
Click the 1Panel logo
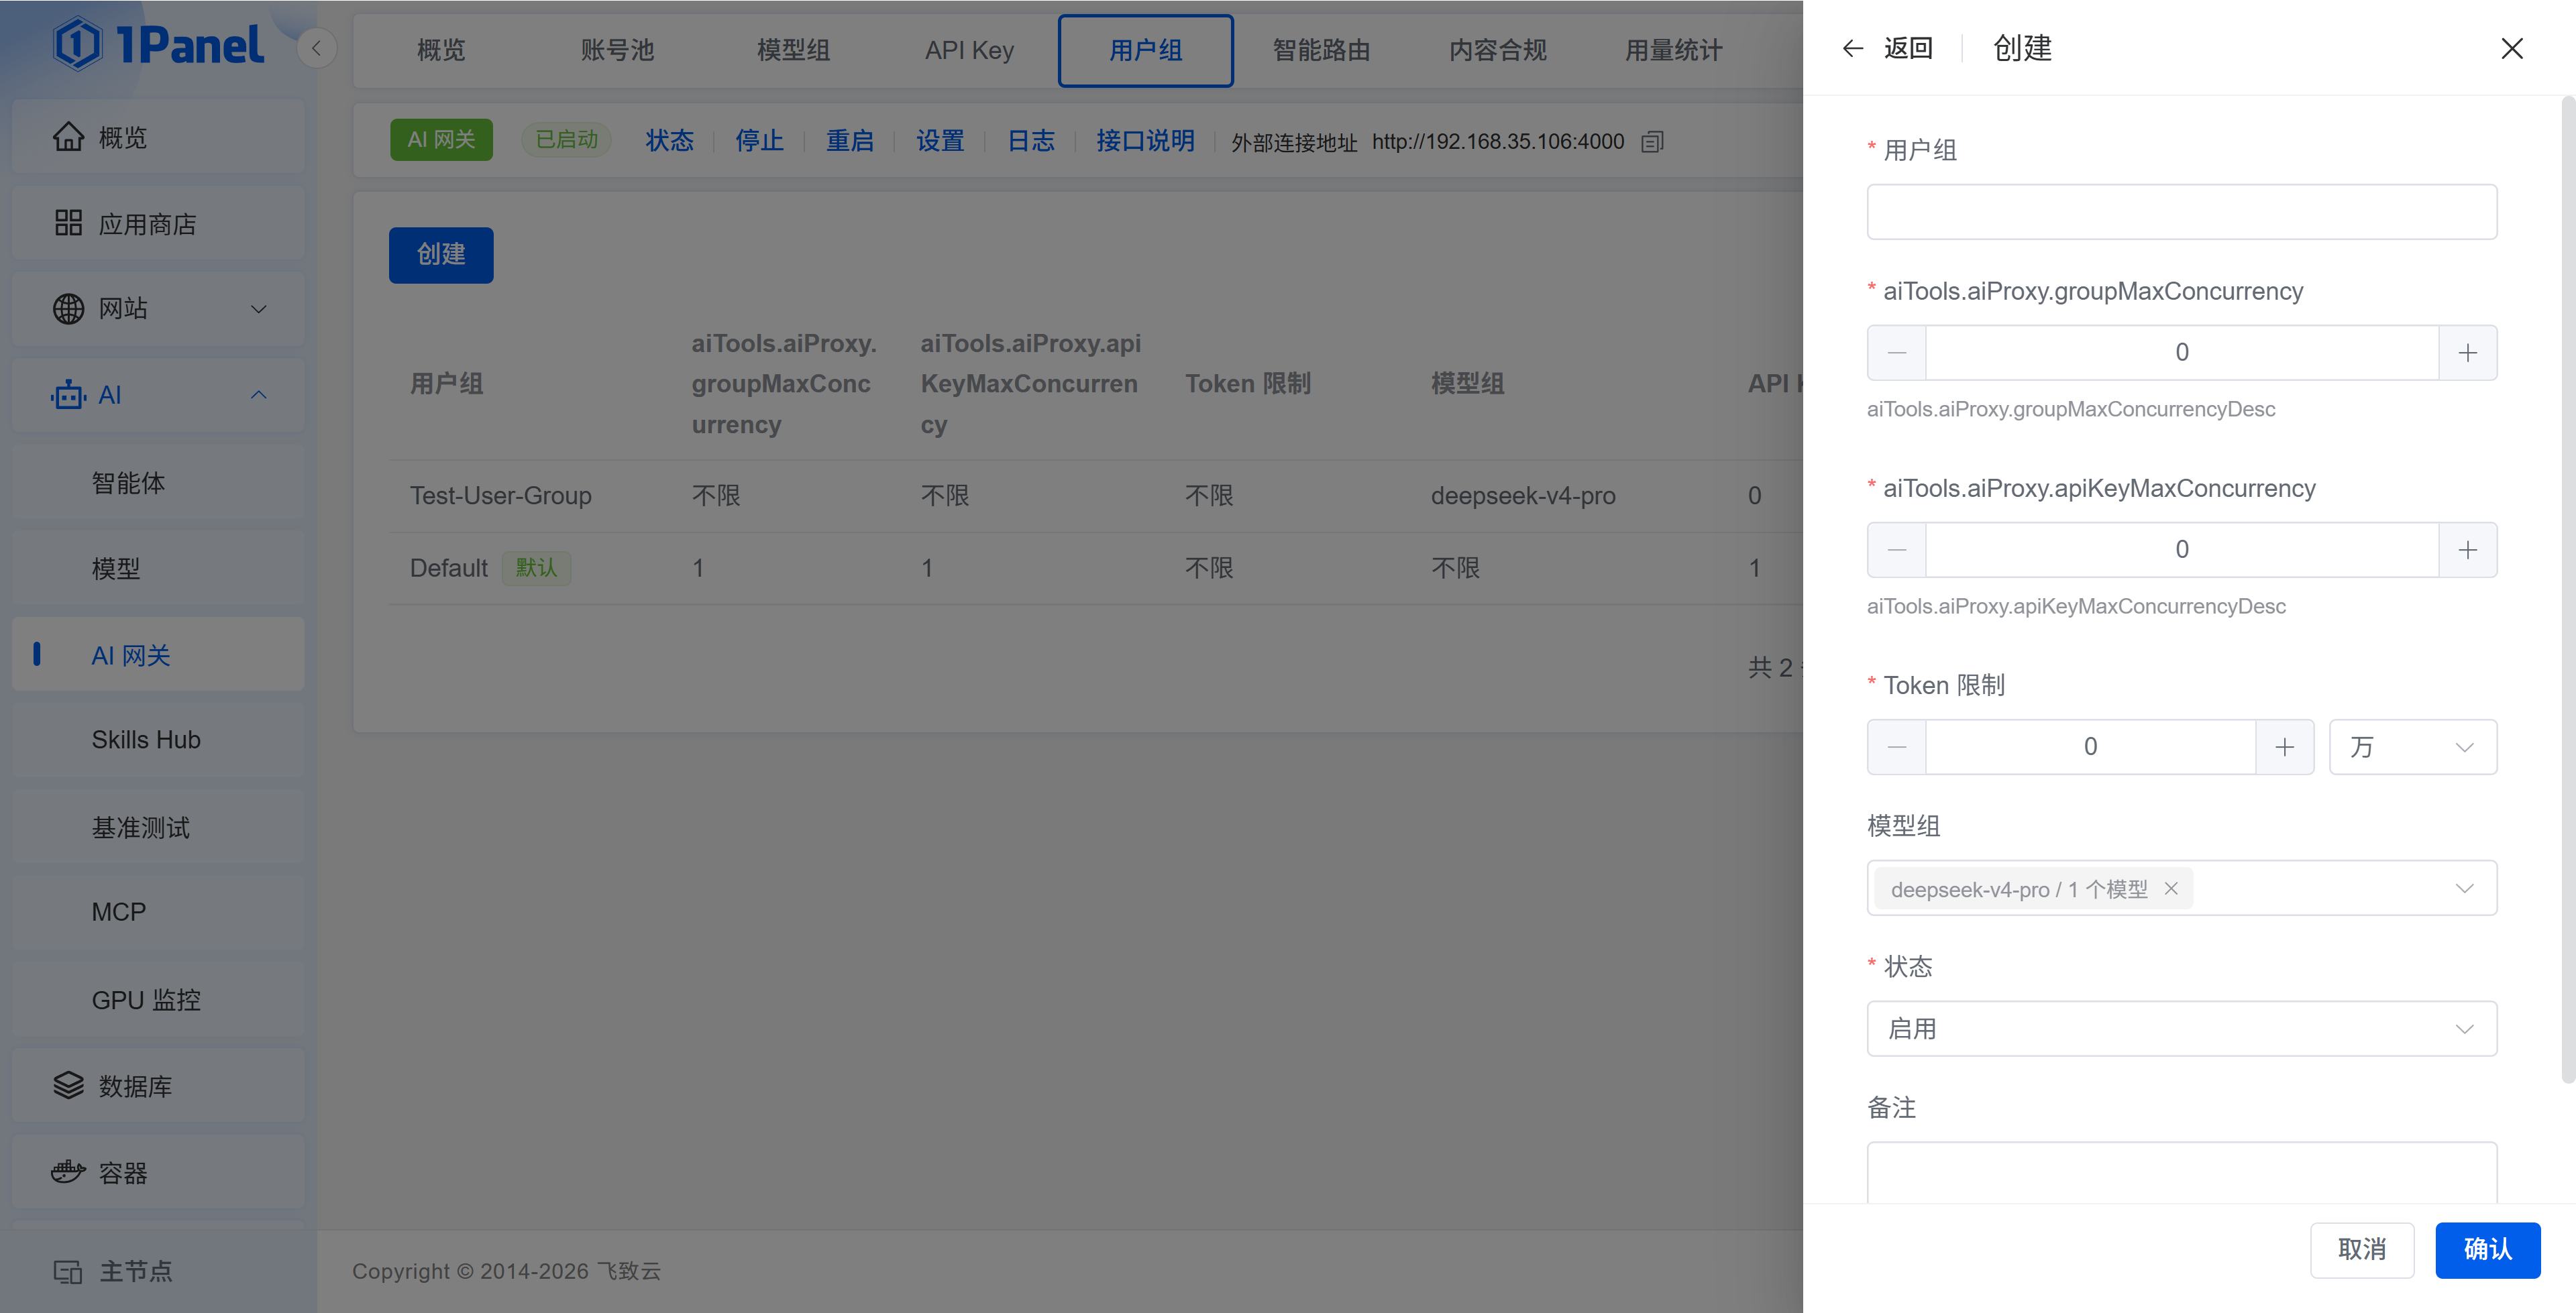coord(158,45)
